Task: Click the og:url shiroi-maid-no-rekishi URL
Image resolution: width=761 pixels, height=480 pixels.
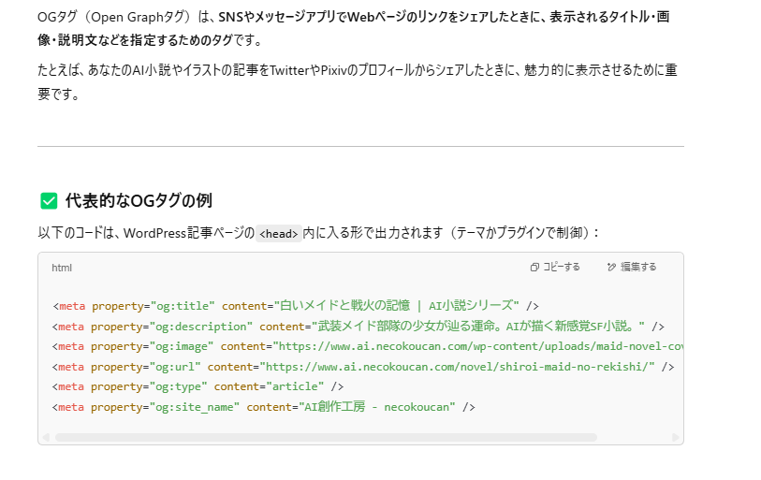Action: tap(457, 367)
